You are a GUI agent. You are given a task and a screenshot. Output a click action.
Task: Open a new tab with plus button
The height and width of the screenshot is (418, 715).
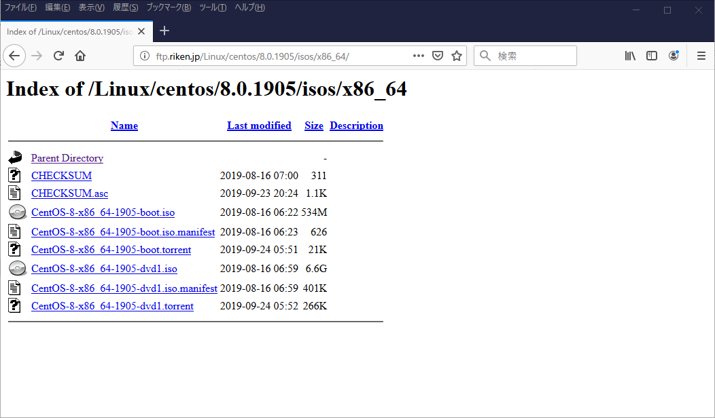pyautogui.click(x=164, y=31)
